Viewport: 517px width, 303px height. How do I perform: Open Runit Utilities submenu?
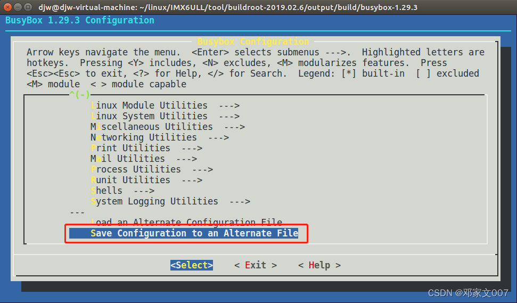click(x=146, y=179)
